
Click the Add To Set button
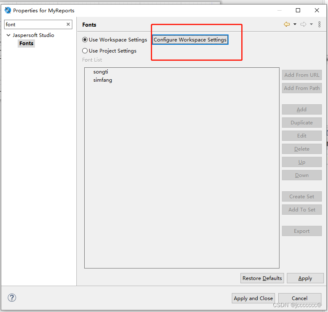point(302,210)
